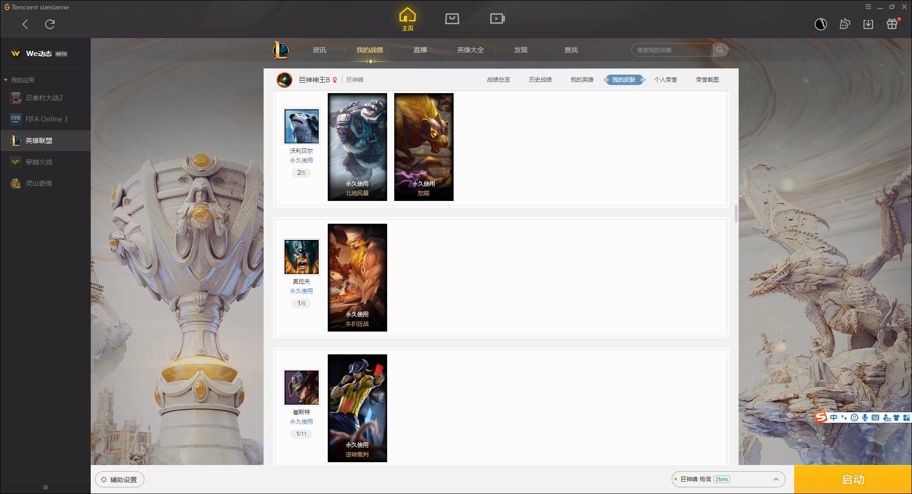Screen dimensions: 912x494
Task: Open the gift box icon
Action: [x=892, y=24]
